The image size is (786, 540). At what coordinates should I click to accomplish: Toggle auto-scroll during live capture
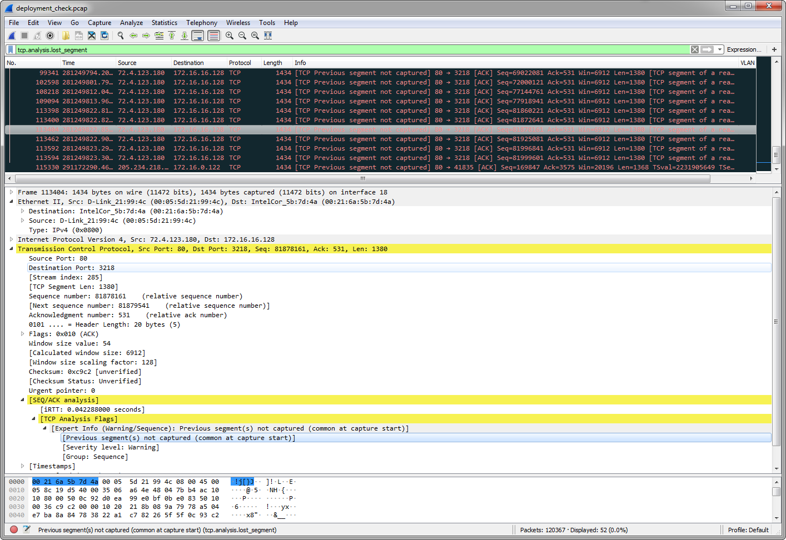click(x=197, y=36)
